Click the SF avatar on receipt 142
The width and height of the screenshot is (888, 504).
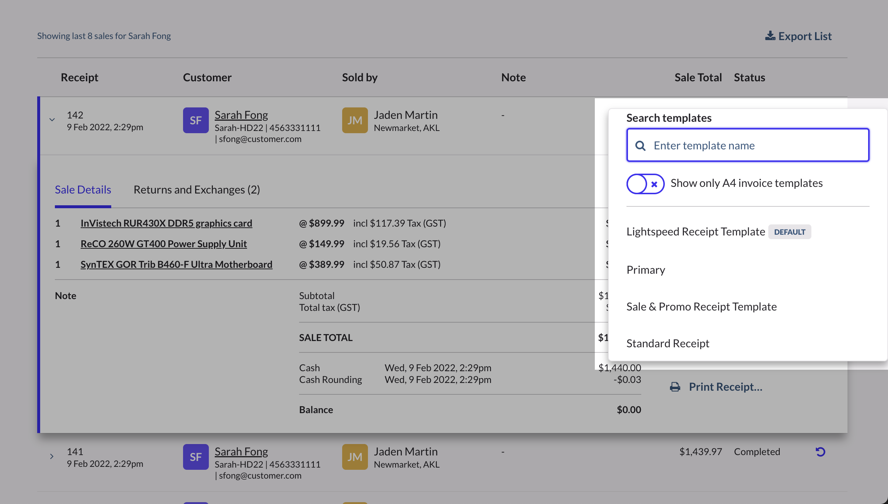coord(196,120)
